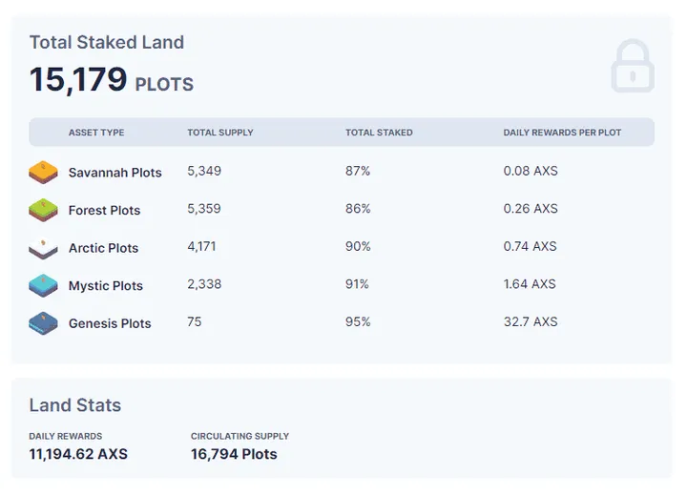687x495 pixels.
Task: Open the Arctic Plots row label
Action: (103, 248)
